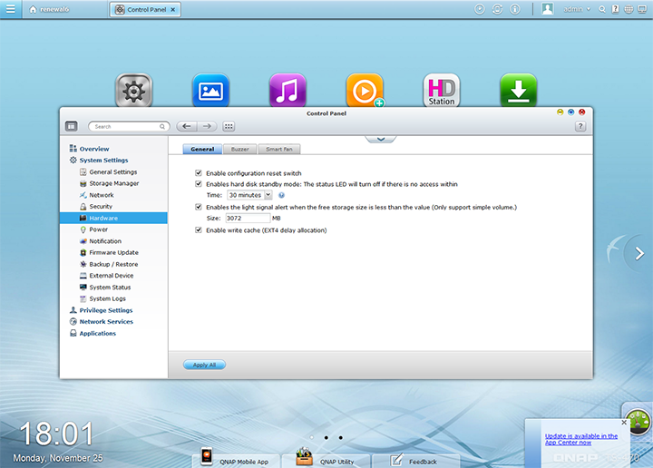
Task: Click the info icon next to Time
Action: tap(282, 195)
